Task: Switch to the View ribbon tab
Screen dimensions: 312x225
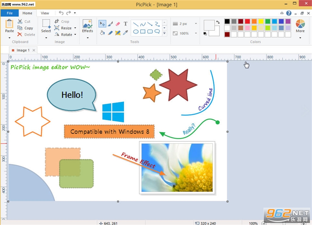Action: (45, 13)
